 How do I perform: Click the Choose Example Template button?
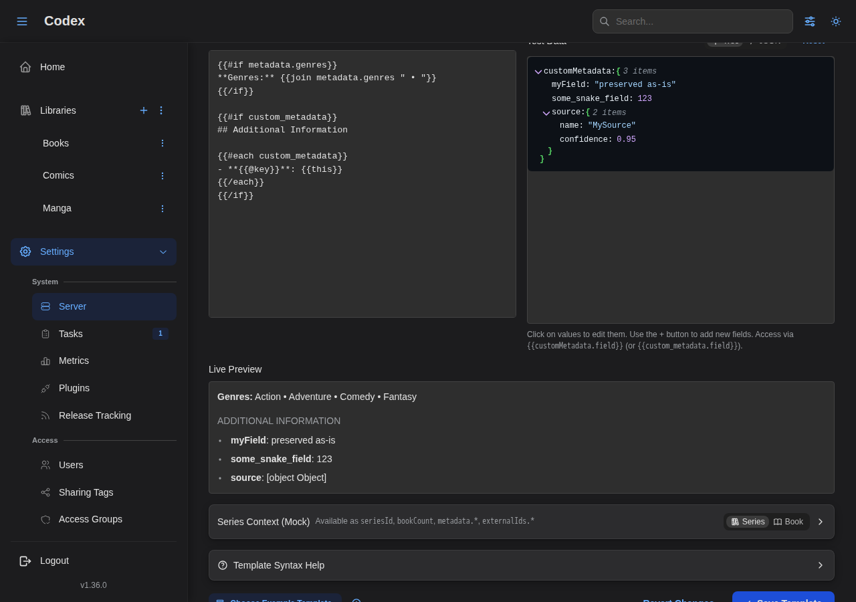coord(275,598)
